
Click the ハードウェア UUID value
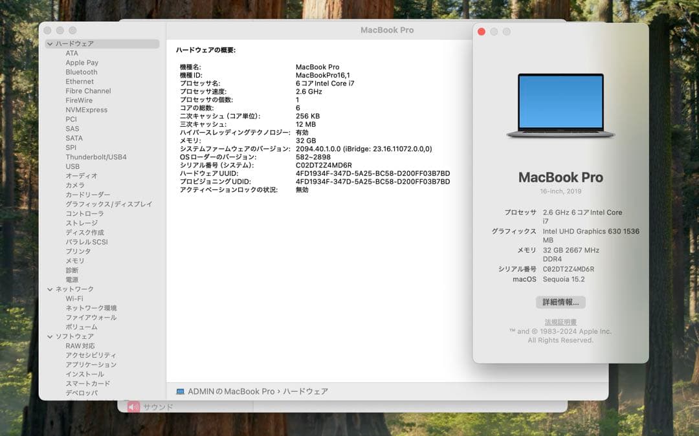tap(373, 173)
